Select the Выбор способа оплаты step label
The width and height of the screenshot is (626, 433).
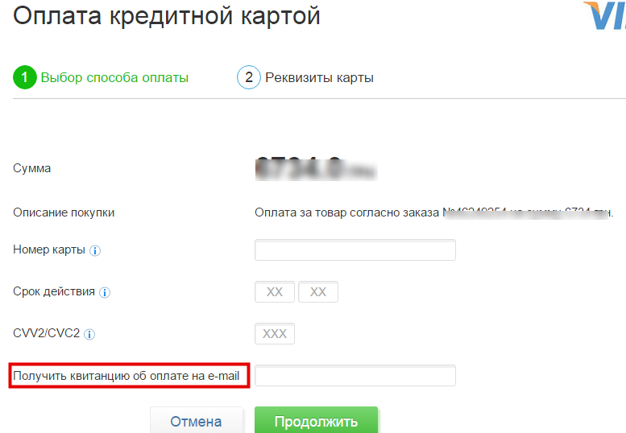[114, 78]
